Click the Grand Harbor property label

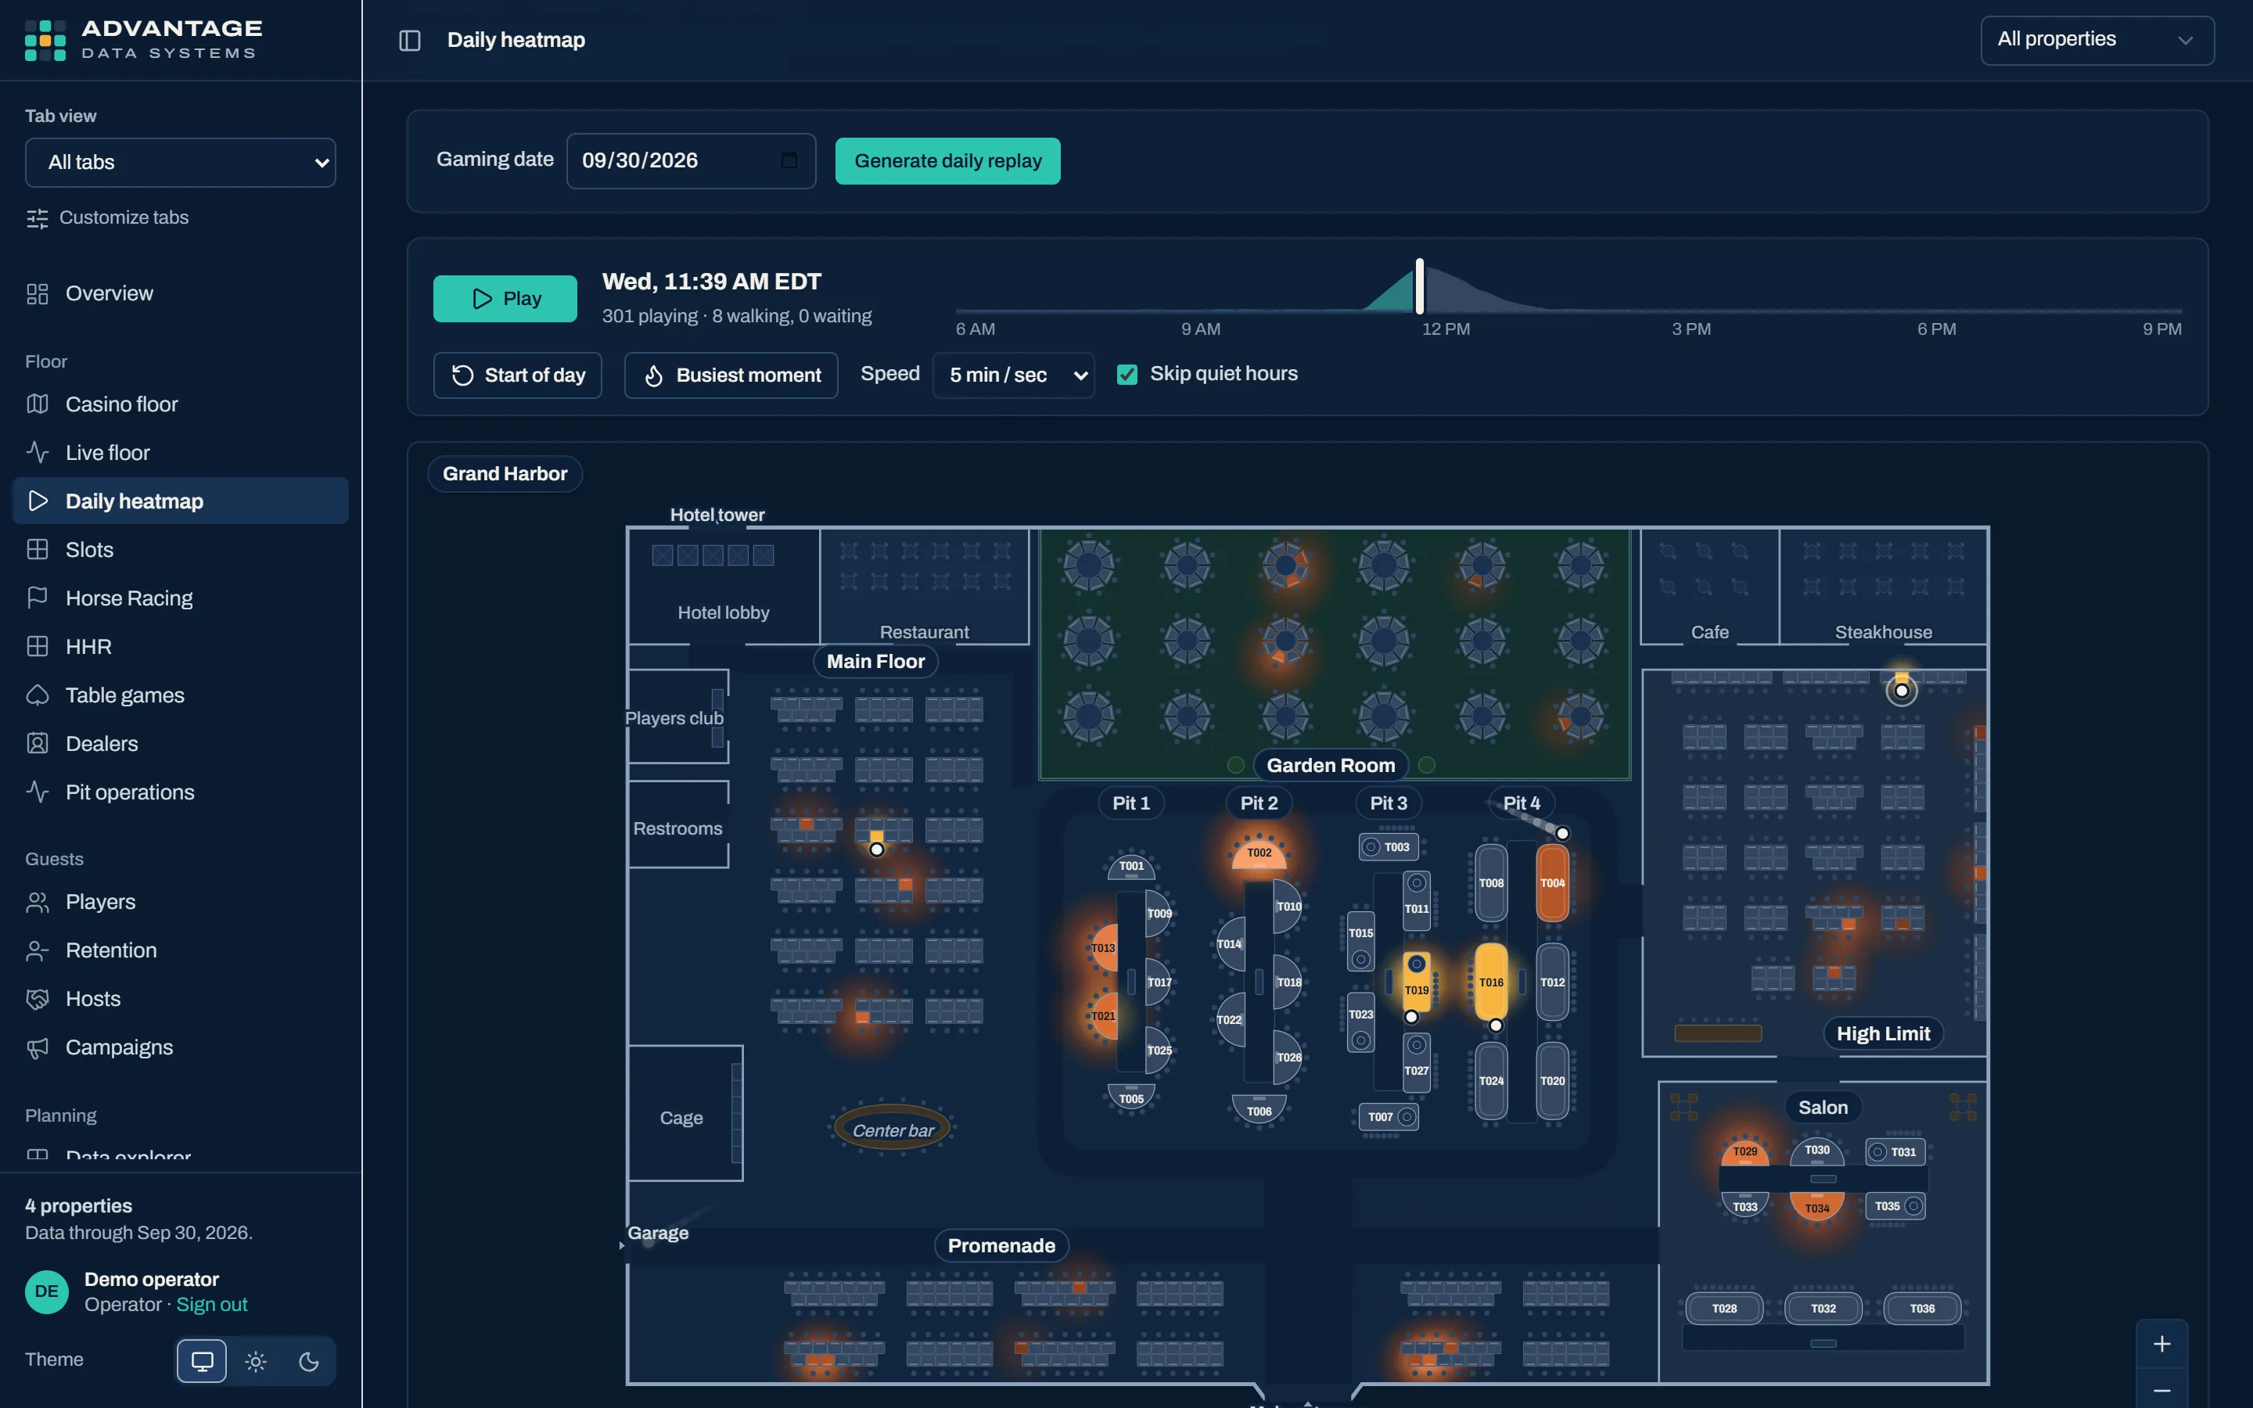pyautogui.click(x=505, y=474)
